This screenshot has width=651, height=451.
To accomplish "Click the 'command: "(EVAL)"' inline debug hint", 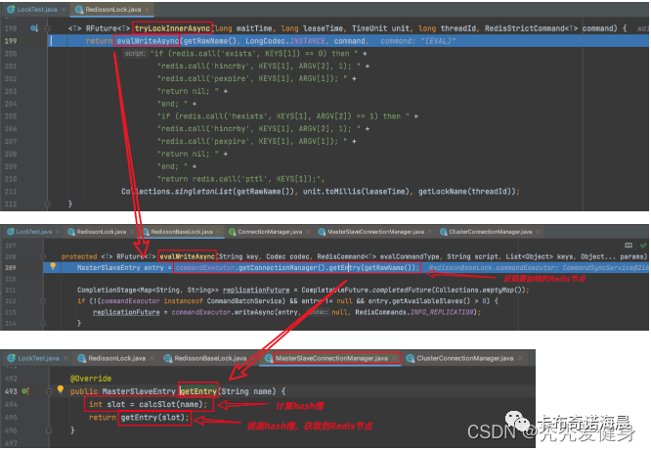I will click(417, 41).
